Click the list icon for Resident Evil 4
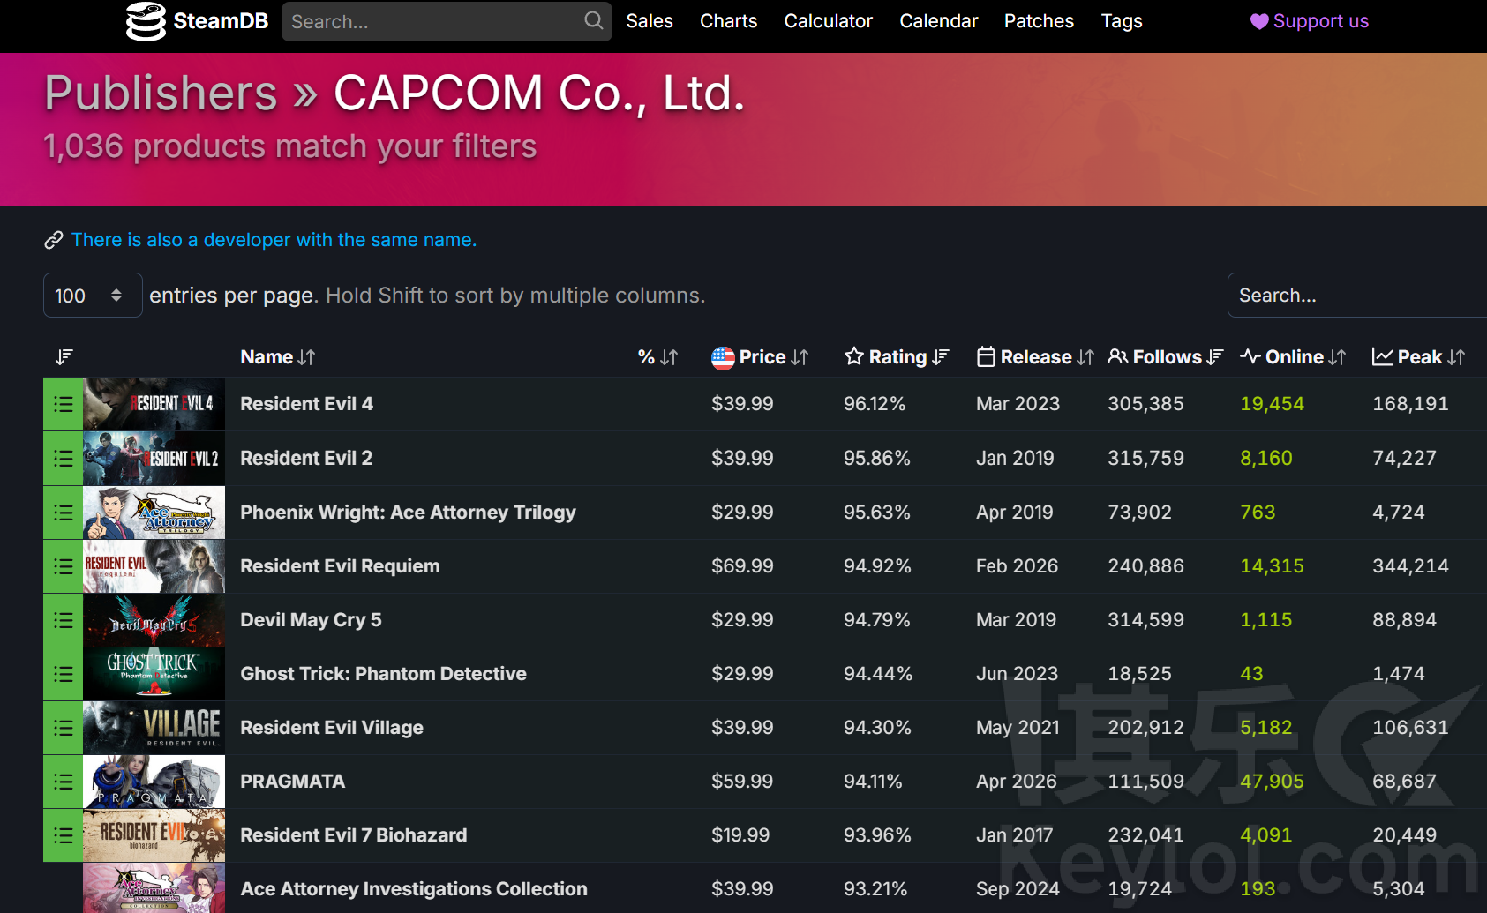1487x913 pixels. 64,404
